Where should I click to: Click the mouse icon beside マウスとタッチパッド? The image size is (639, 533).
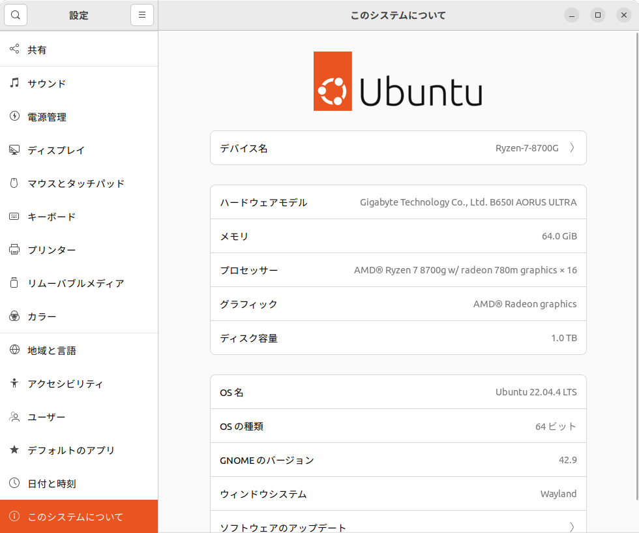pyautogui.click(x=14, y=183)
